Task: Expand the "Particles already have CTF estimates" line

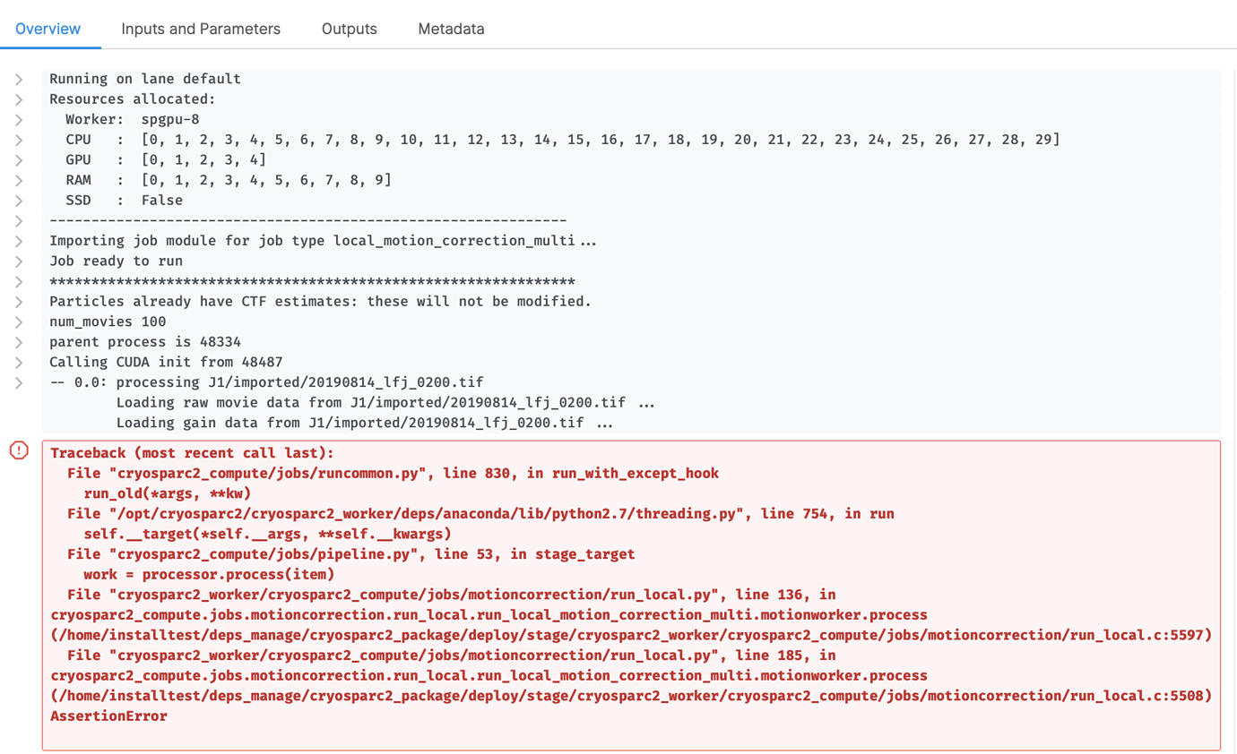Action: 18,302
